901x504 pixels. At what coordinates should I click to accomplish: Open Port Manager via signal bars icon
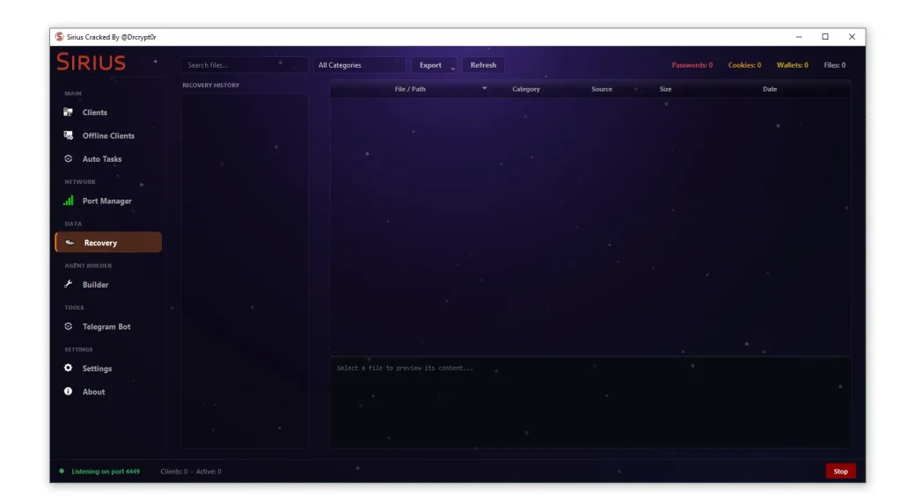pyautogui.click(x=69, y=201)
